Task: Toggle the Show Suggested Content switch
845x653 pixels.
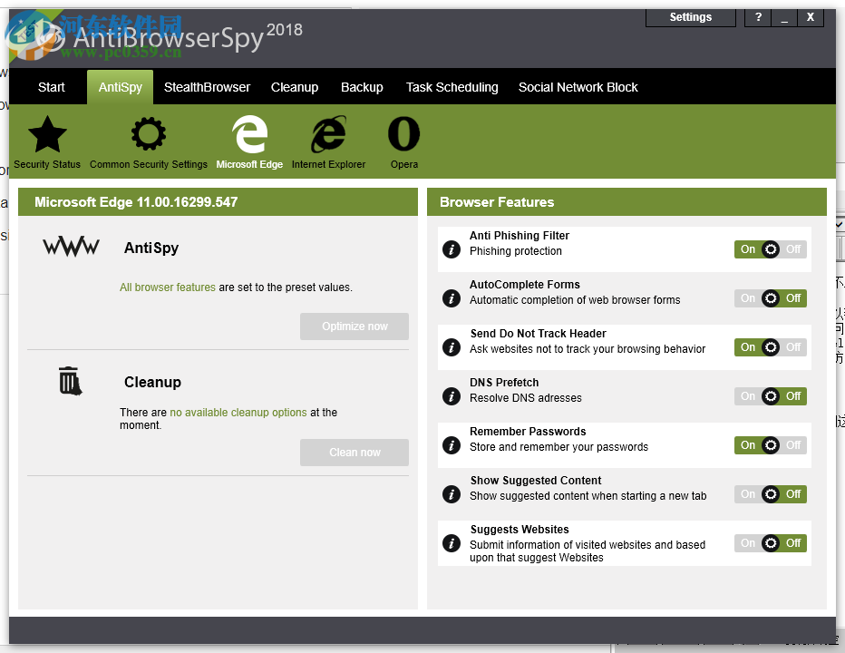Action: pos(770,494)
